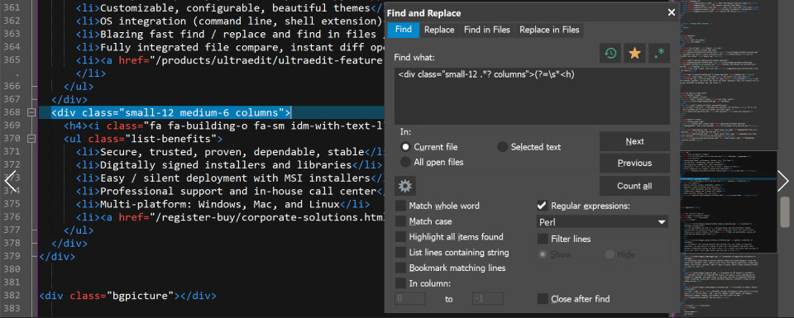Switch to the Find in Files tab
Viewport: 794px width, 318px height.
point(486,30)
